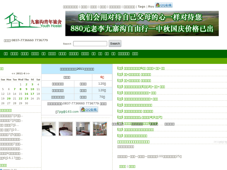Open calendar date 16
The width and height of the screenshot is (227, 170).
click(x=26, y=94)
